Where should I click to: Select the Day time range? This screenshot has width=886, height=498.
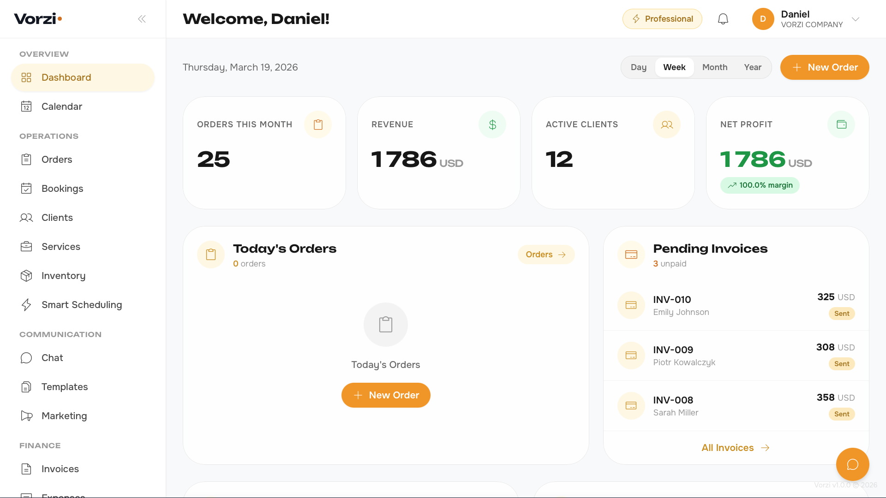[x=639, y=67]
